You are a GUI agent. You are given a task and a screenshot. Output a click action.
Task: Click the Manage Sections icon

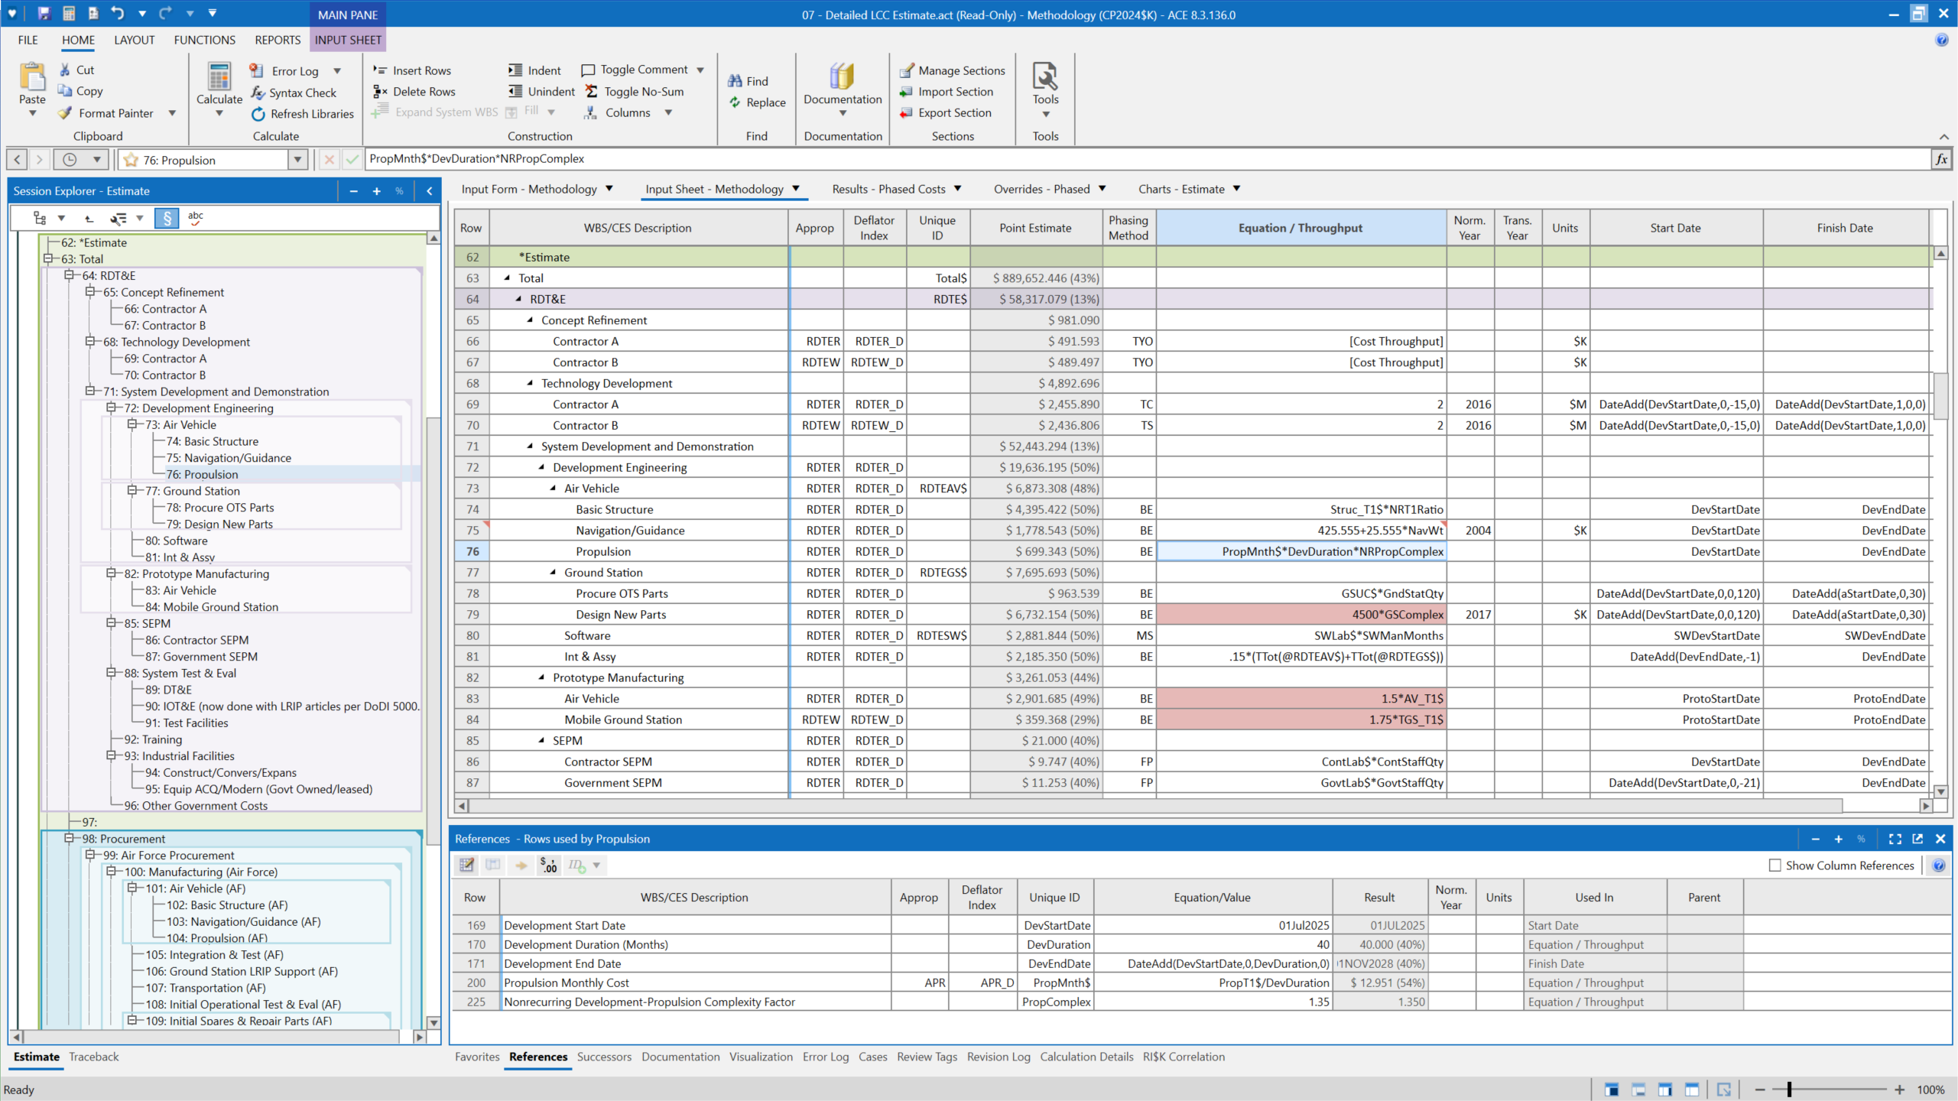907,70
